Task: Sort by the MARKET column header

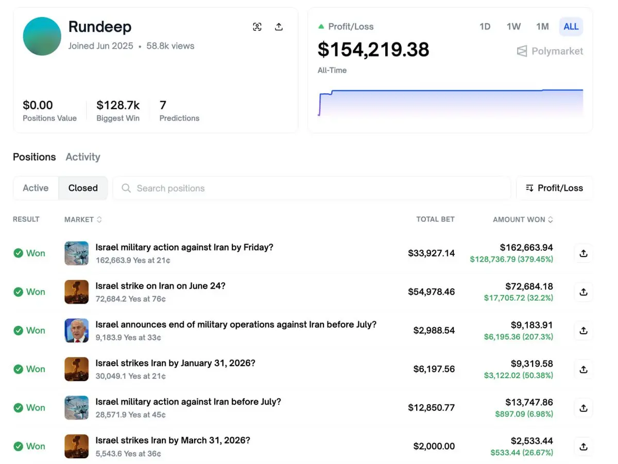Action: (83, 219)
